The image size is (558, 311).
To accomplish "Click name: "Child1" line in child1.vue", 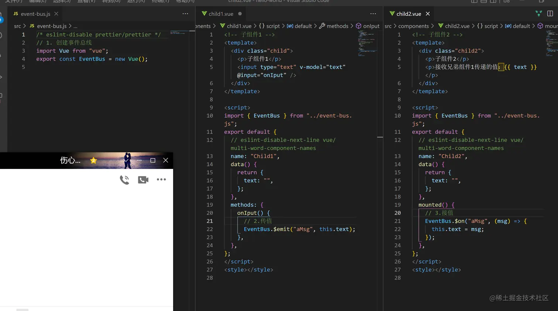I will coord(255,156).
